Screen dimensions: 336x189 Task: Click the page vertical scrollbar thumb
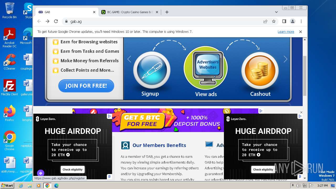[305, 76]
